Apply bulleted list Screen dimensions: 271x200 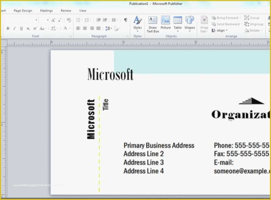tap(79, 20)
